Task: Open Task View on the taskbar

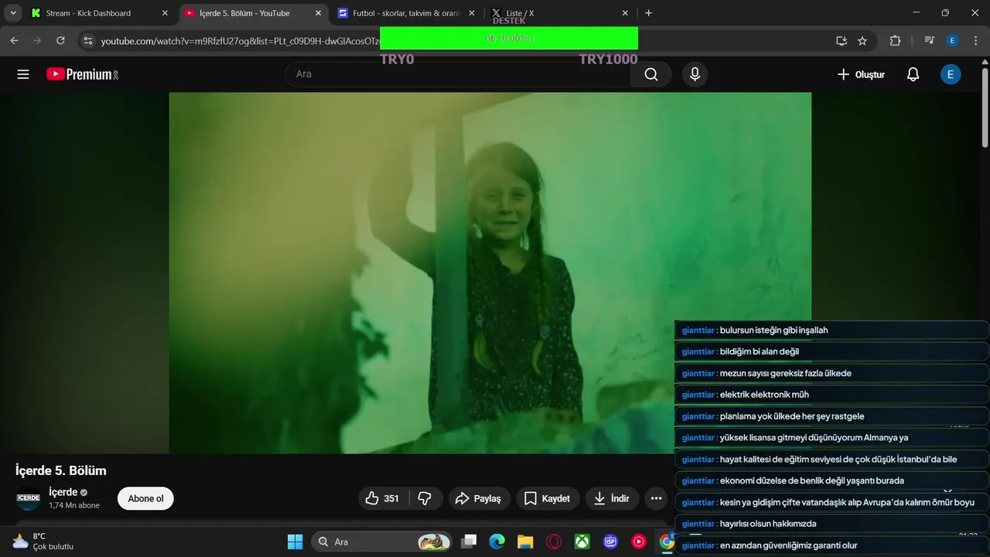Action: [469, 542]
